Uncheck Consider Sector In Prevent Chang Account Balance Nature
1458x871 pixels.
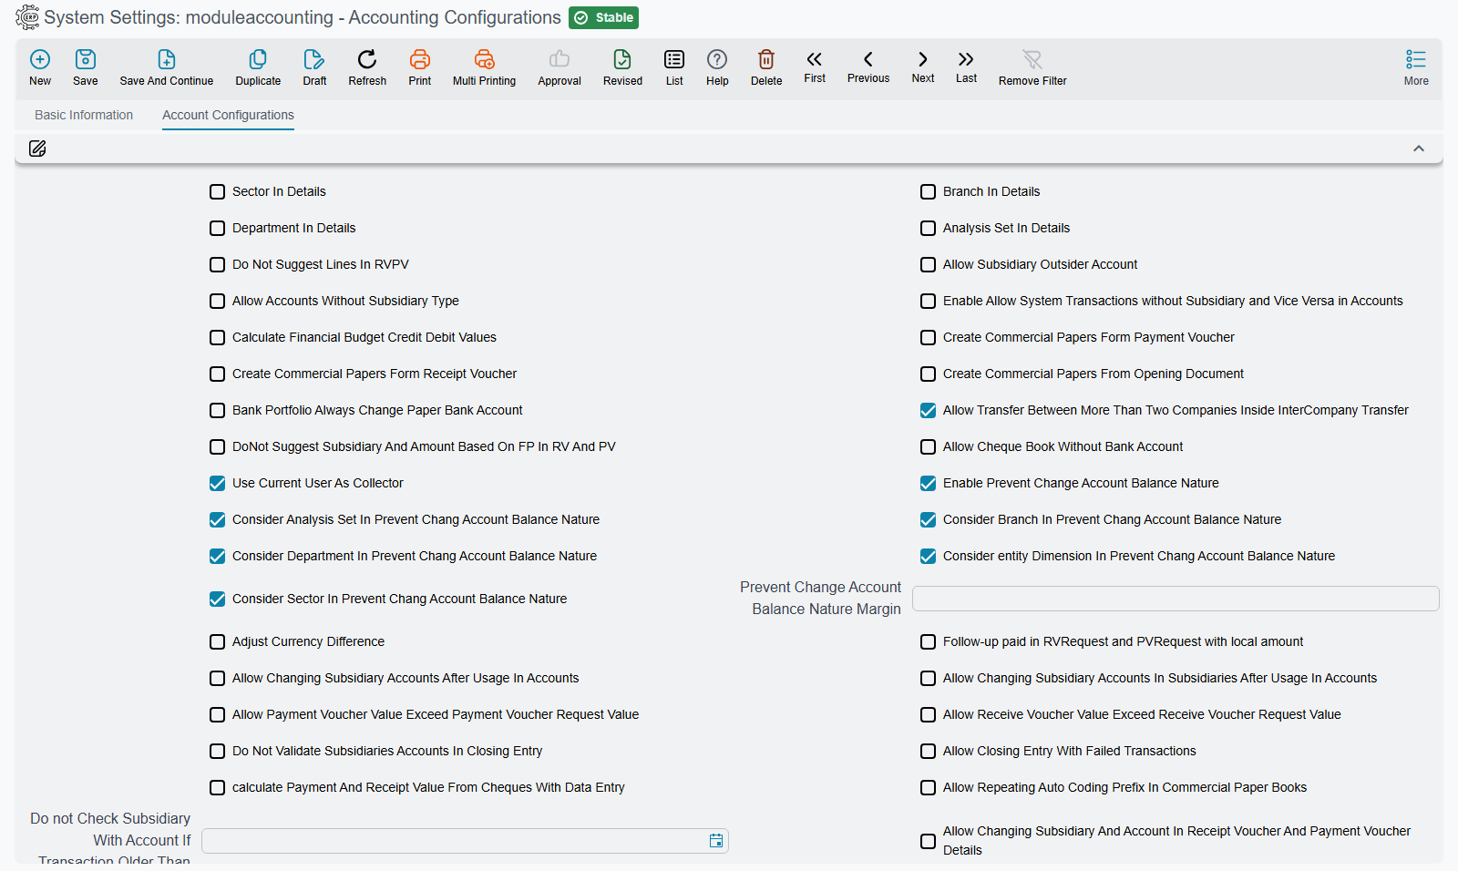point(217,599)
